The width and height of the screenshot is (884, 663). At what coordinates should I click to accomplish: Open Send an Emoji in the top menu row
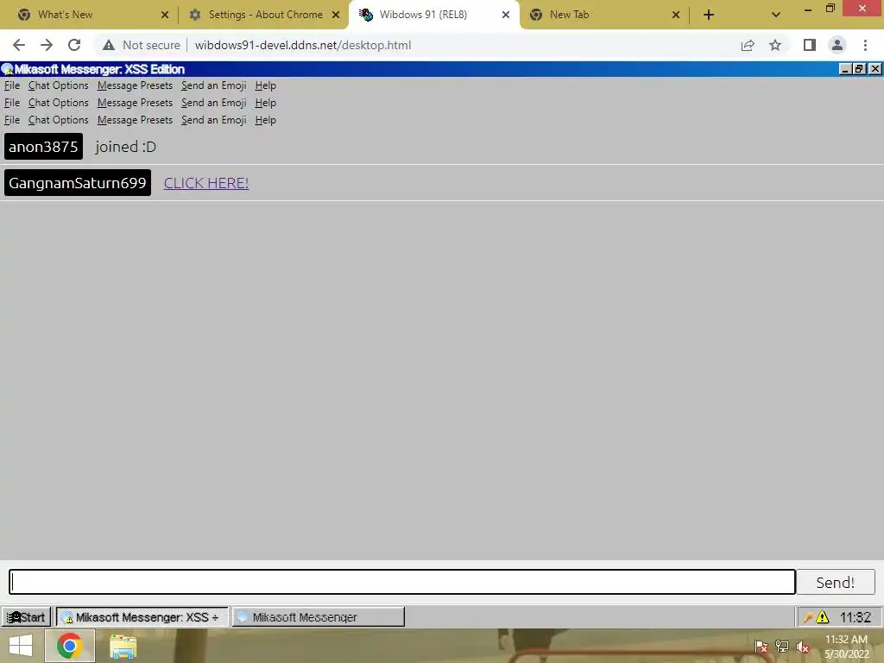(214, 85)
